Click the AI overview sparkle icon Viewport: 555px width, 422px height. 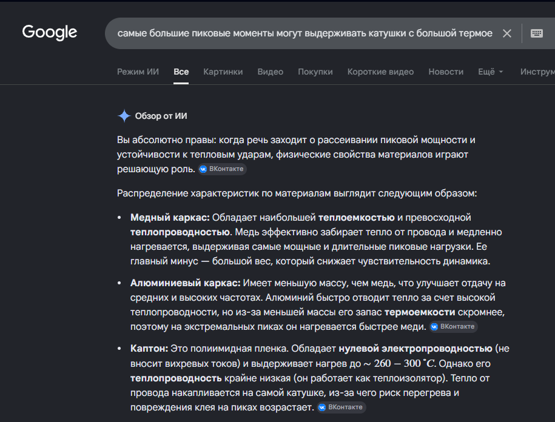(x=124, y=116)
